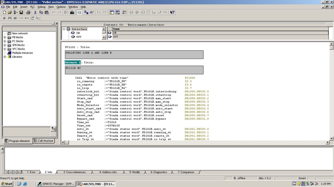Save the block with the diskette icon
The height and width of the screenshot is (187, 334).
[21, 12]
